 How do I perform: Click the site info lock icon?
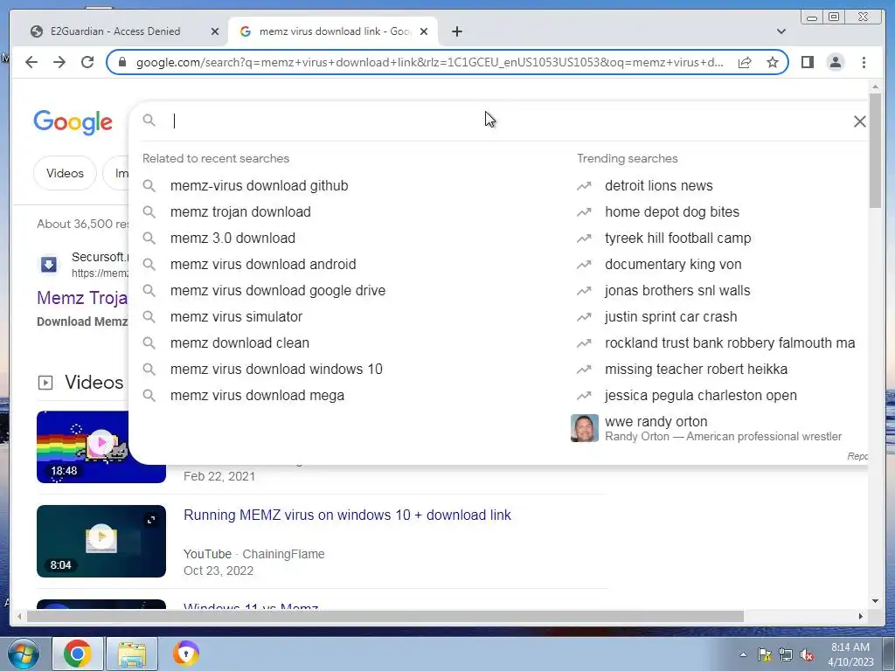[x=121, y=62]
